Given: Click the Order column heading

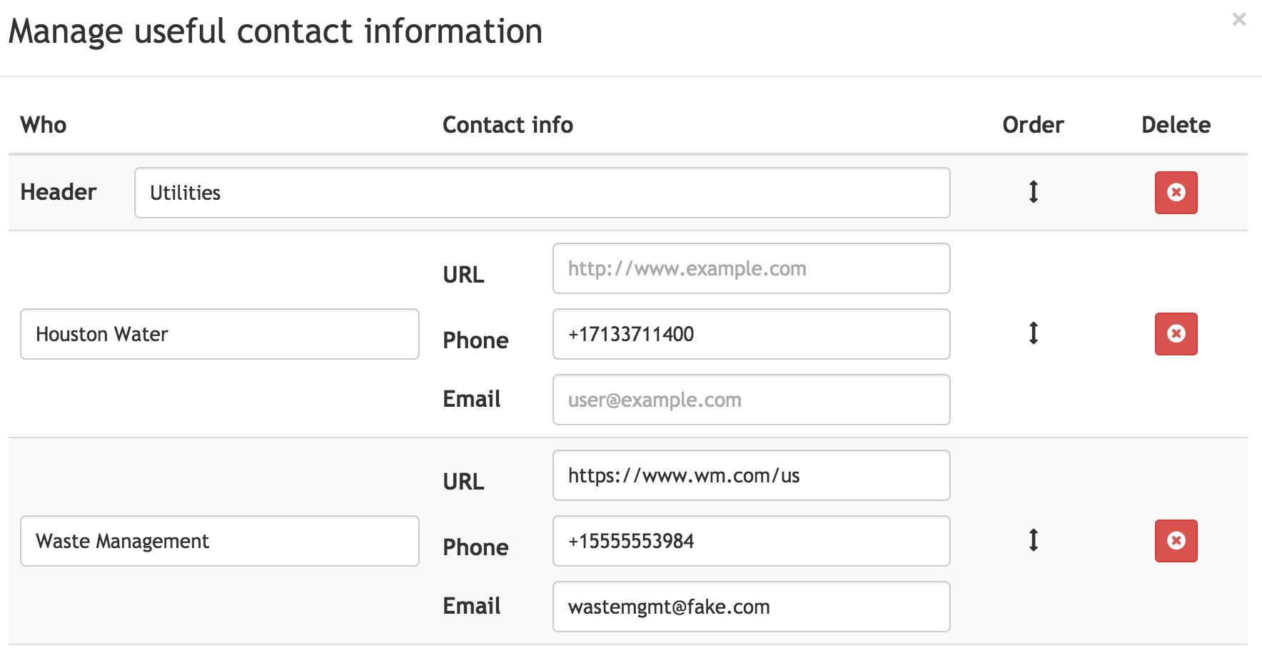Looking at the screenshot, I should (x=1033, y=125).
